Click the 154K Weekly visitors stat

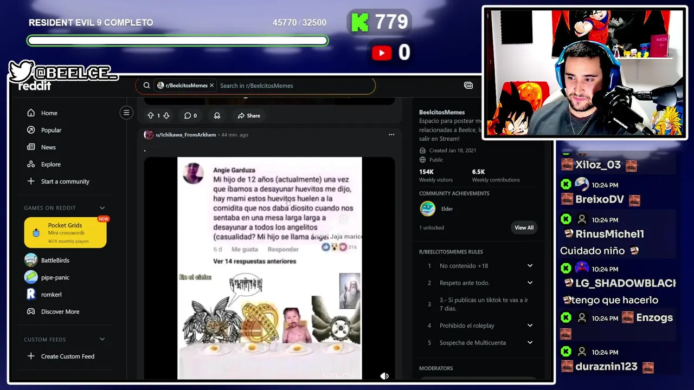pos(435,175)
